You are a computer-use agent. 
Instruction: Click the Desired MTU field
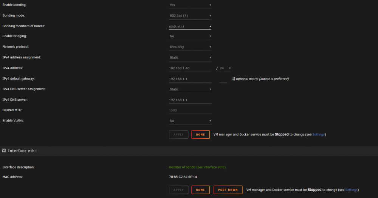[x=190, y=110]
